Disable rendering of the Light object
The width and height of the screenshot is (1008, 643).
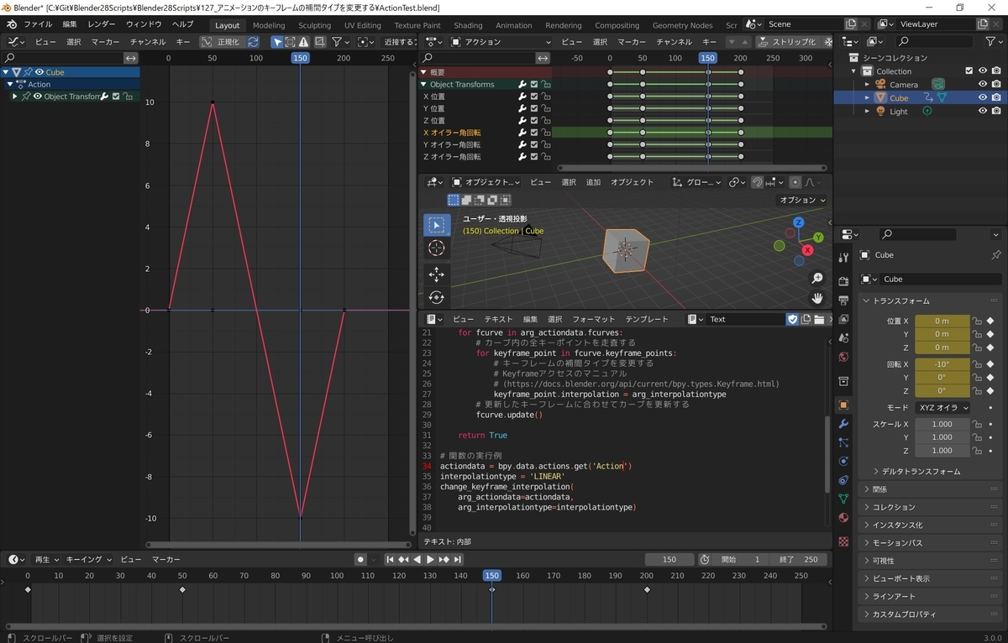(x=996, y=111)
